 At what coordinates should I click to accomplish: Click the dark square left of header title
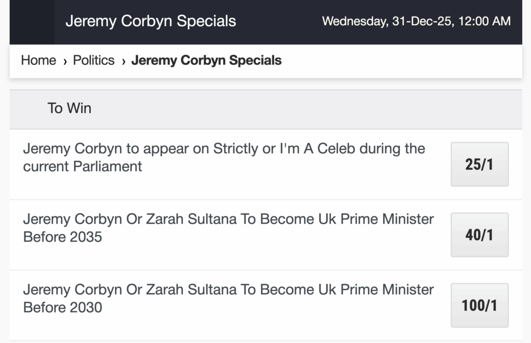pos(32,22)
